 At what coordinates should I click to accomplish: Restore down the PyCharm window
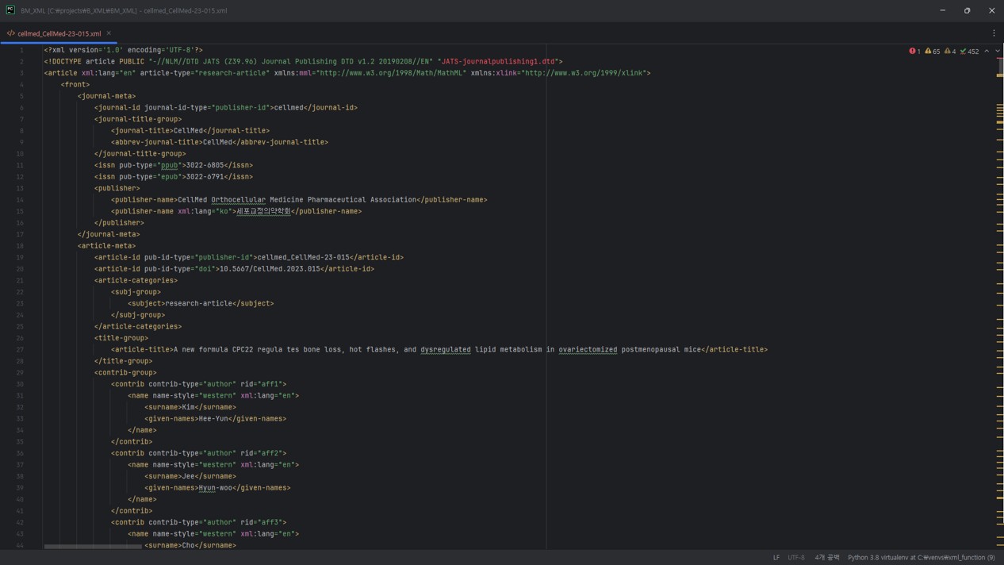pos(967,10)
